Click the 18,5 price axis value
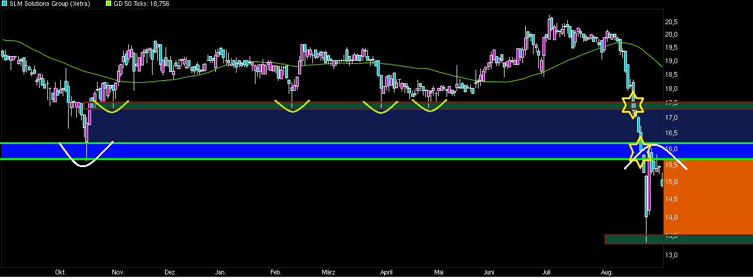Viewport: 753px width, 278px height. pos(671,75)
